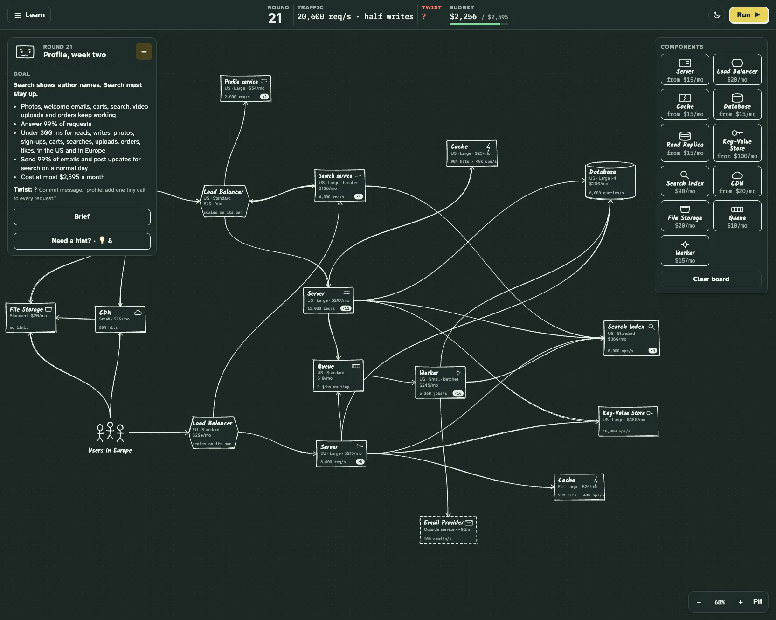
Task: Select Search Index component from palette
Action: coord(685,181)
